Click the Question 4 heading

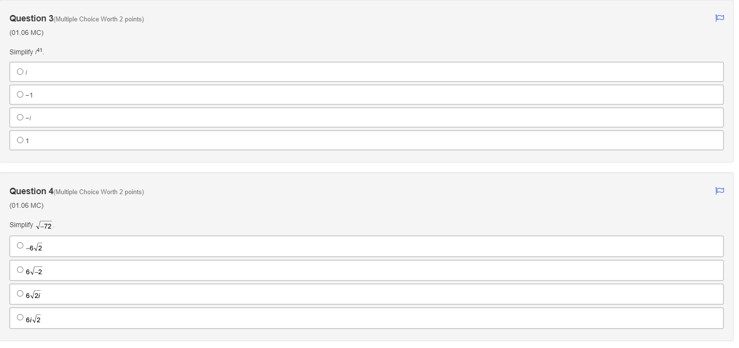coord(30,191)
